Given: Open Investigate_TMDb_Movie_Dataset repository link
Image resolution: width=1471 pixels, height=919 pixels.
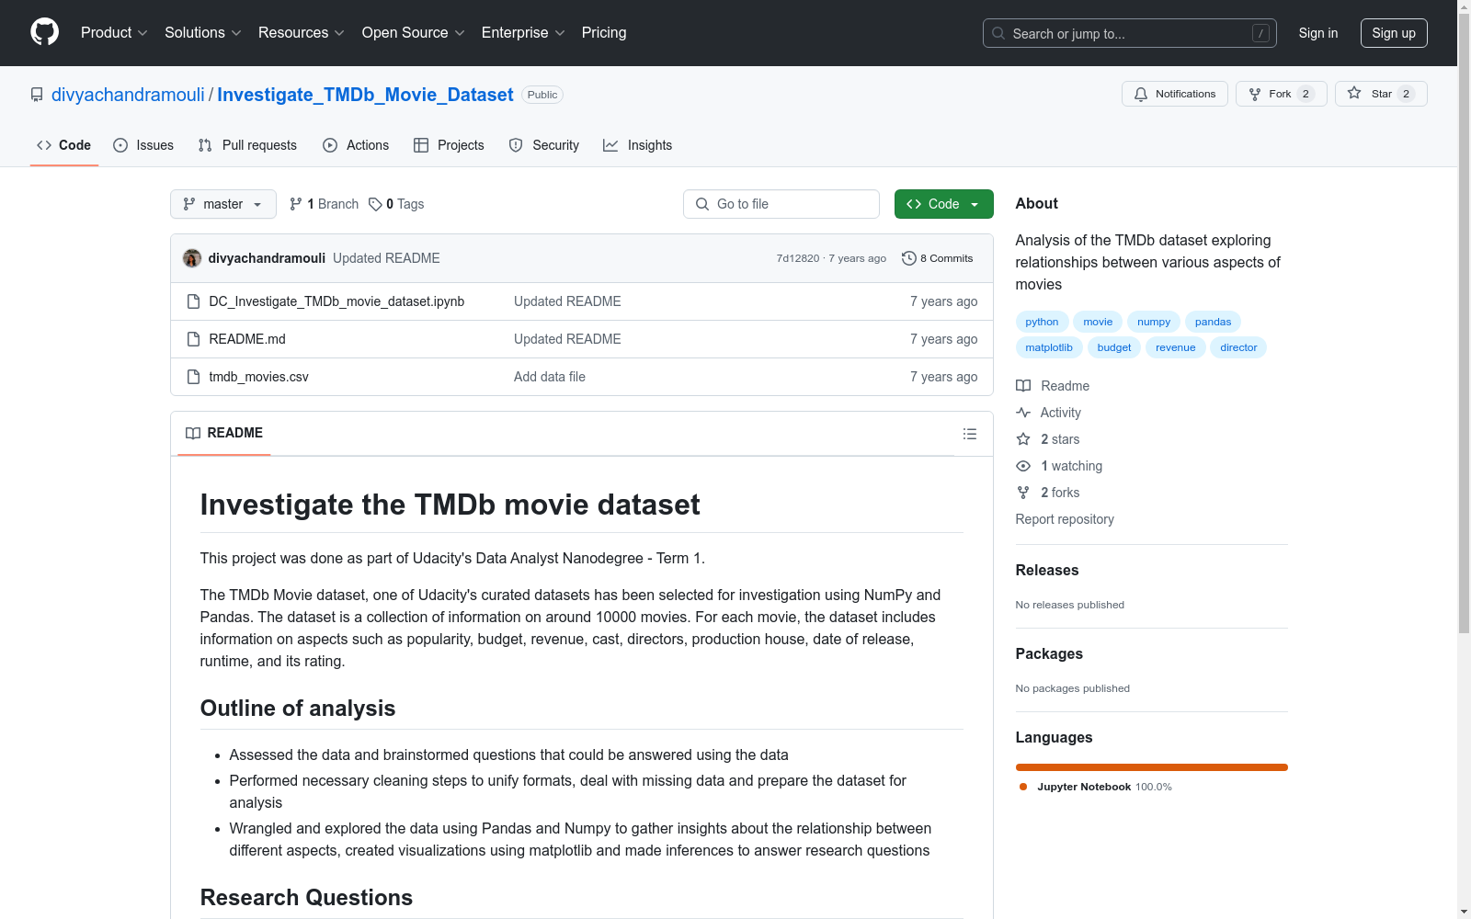Looking at the screenshot, I should (x=365, y=95).
